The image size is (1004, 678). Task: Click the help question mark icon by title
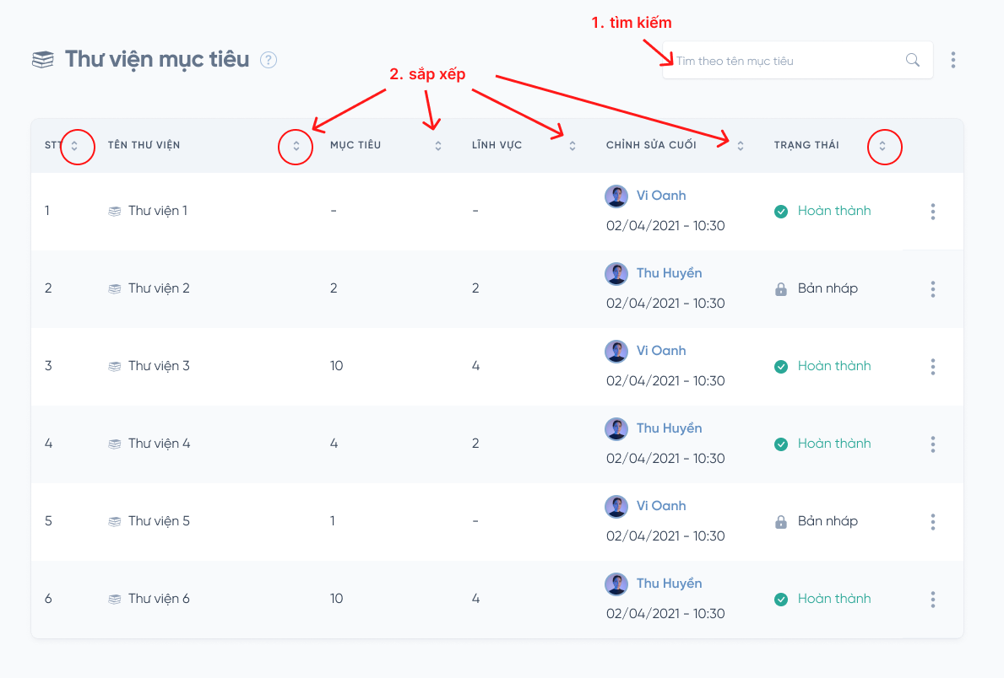point(269,60)
